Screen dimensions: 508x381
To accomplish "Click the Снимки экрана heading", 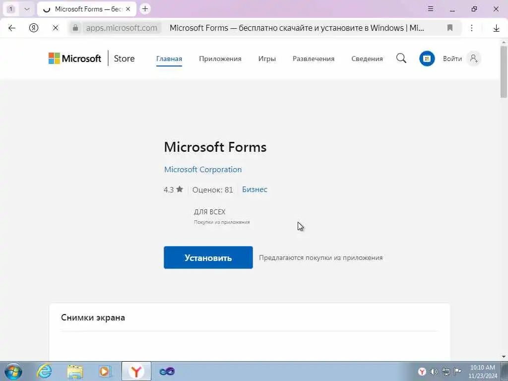I will pos(93,317).
